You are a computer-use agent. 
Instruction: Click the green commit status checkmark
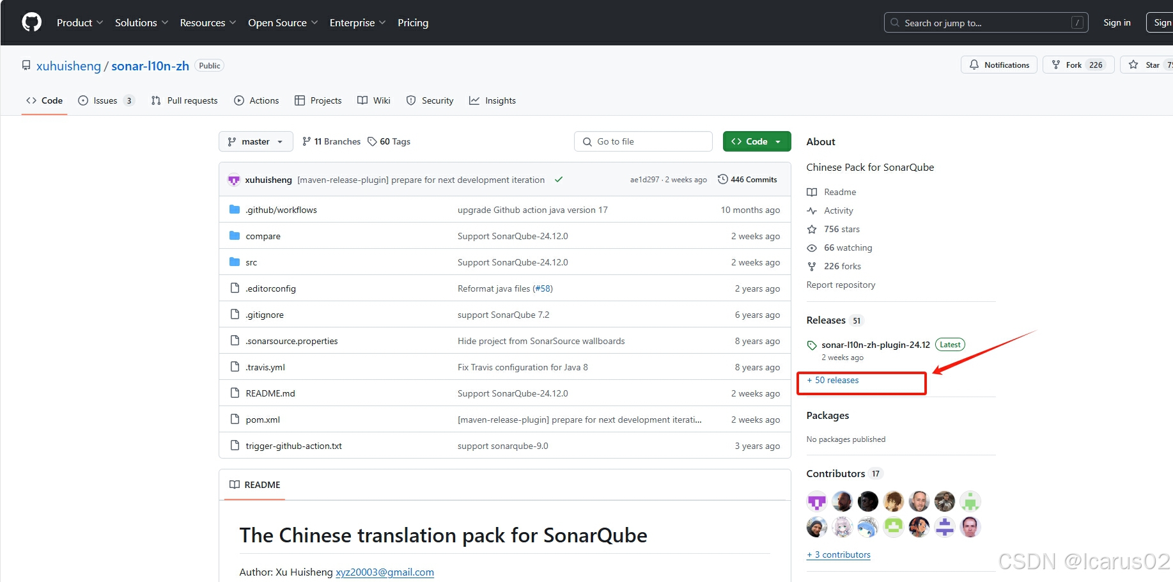pyautogui.click(x=559, y=180)
